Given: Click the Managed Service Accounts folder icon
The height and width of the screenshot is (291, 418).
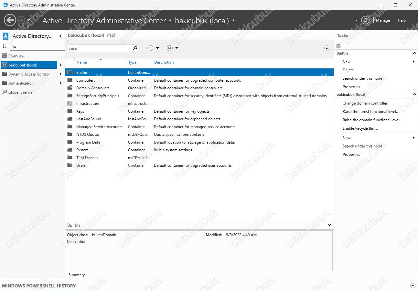Looking at the screenshot, I should [x=70, y=127].
